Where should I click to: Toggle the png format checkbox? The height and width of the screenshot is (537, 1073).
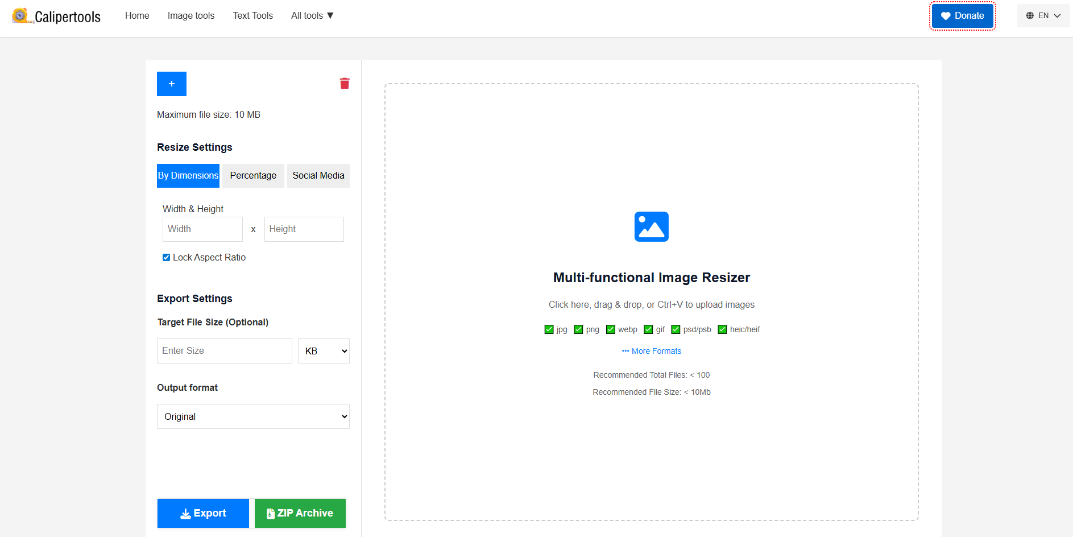(578, 329)
